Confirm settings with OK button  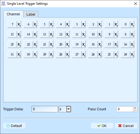102,126
